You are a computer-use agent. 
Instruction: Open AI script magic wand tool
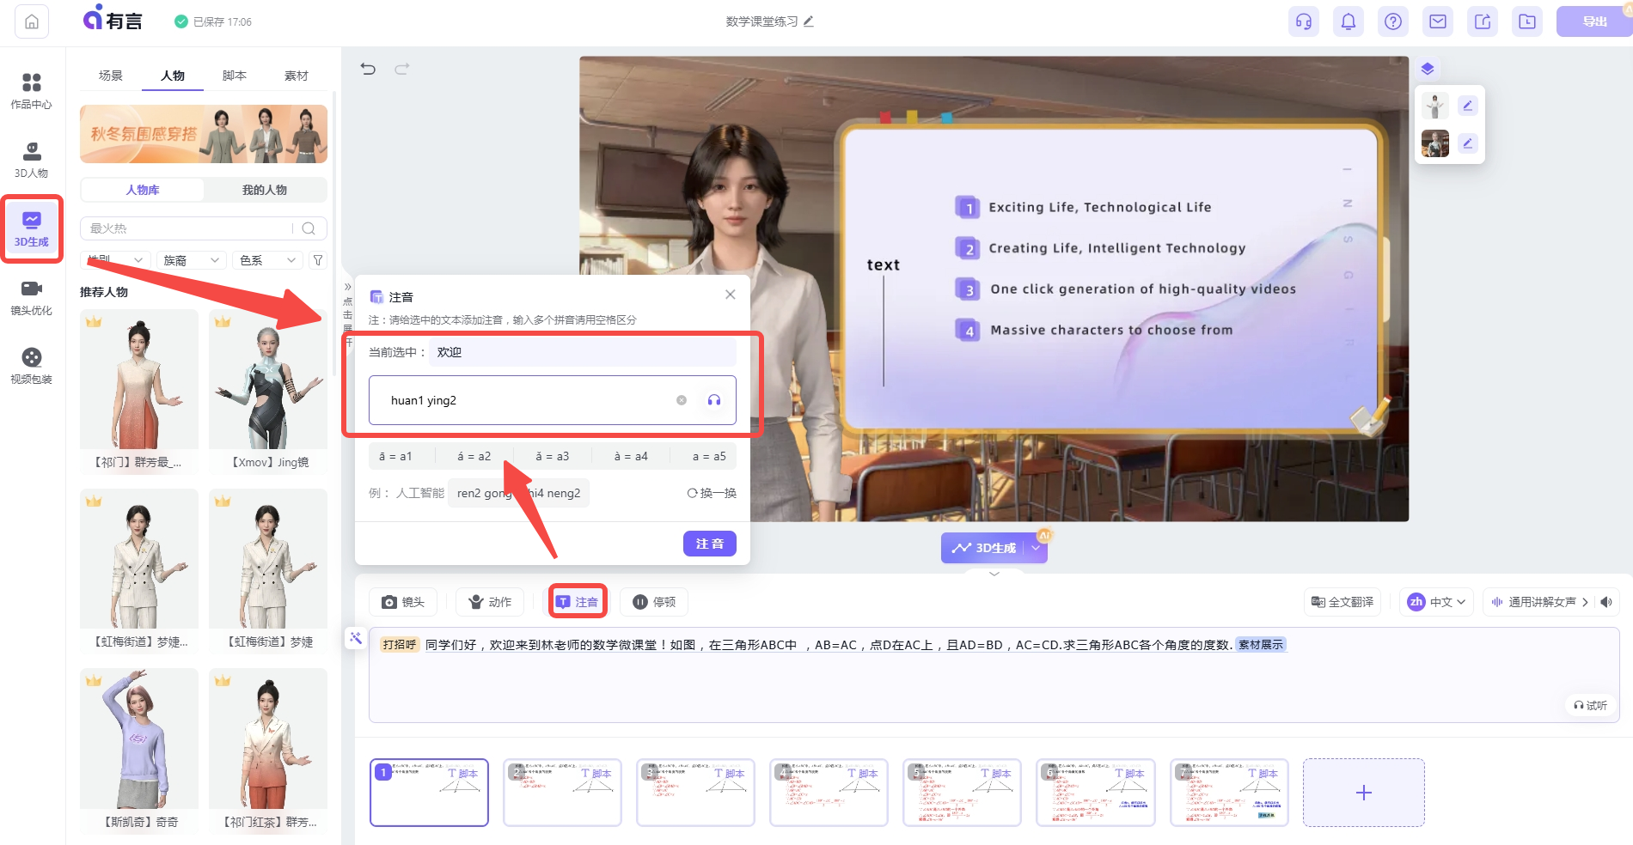pos(356,637)
